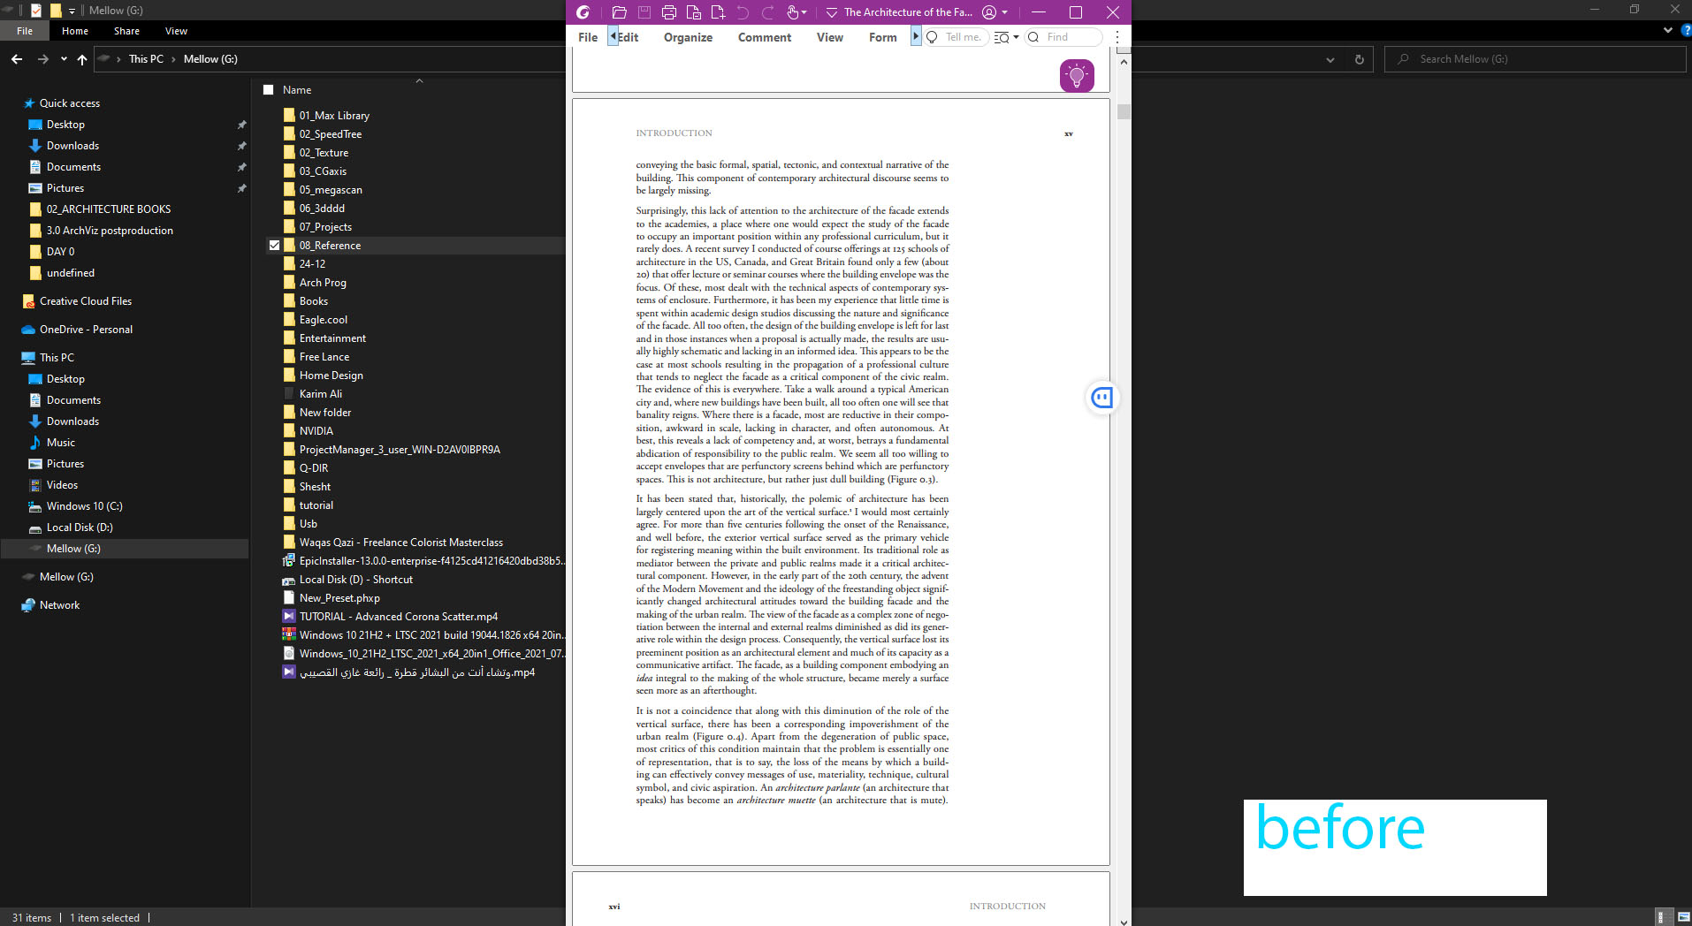Select the Redo icon
The height and width of the screenshot is (926, 1692).
[767, 11]
